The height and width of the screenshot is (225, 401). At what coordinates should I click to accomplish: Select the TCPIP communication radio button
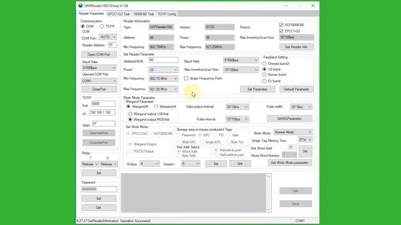[102, 26]
